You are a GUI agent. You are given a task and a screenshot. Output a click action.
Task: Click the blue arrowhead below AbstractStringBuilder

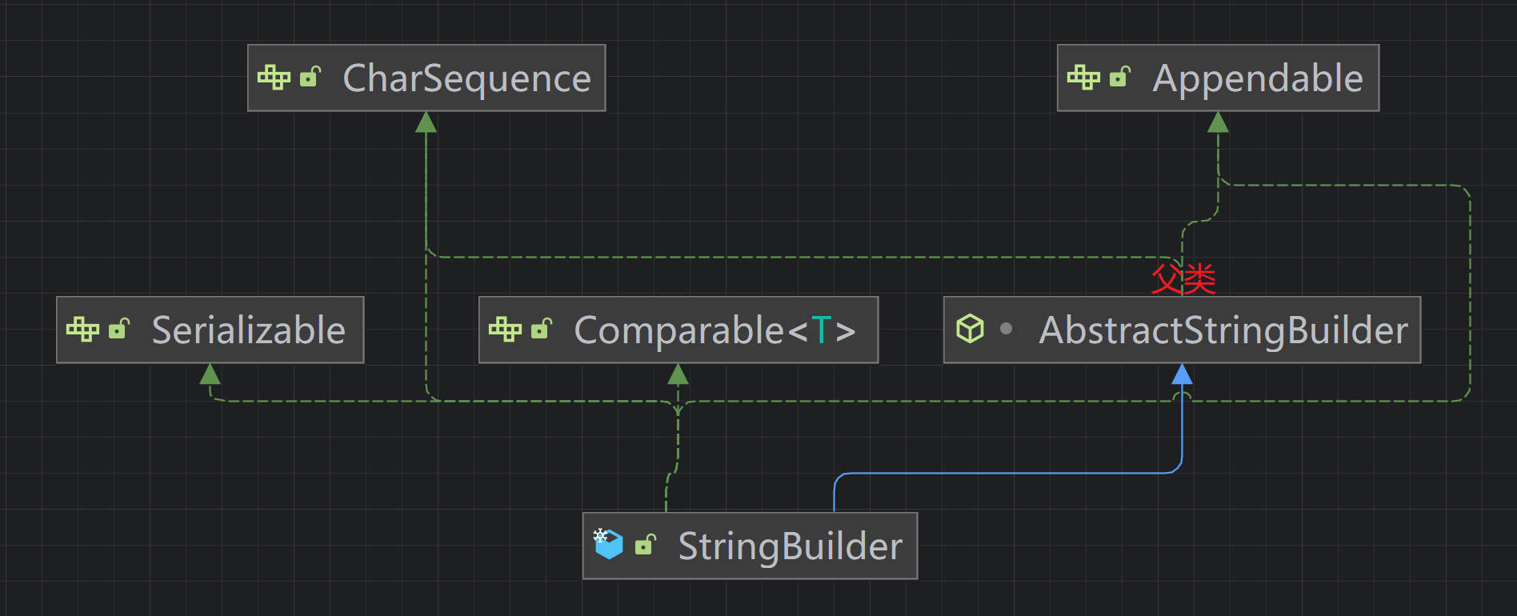point(1182,374)
